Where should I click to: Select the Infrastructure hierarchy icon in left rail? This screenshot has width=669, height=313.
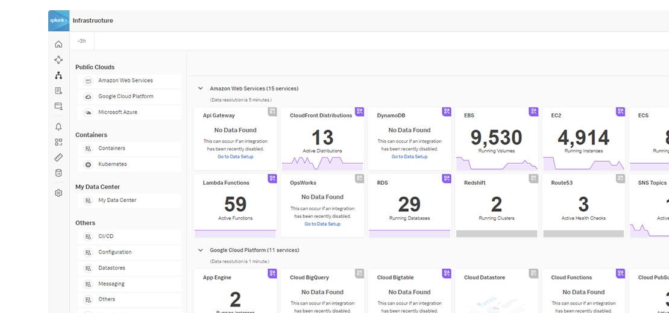[58, 75]
